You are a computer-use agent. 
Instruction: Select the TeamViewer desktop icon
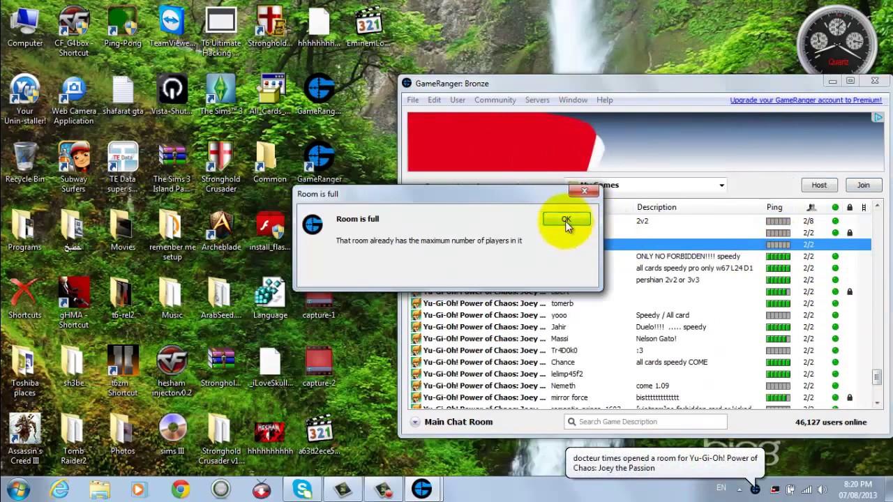click(x=172, y=28)
